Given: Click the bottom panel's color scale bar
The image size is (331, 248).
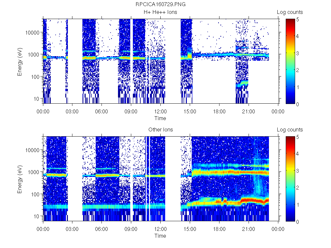Looking at the screenshot, I should [290, 179].
